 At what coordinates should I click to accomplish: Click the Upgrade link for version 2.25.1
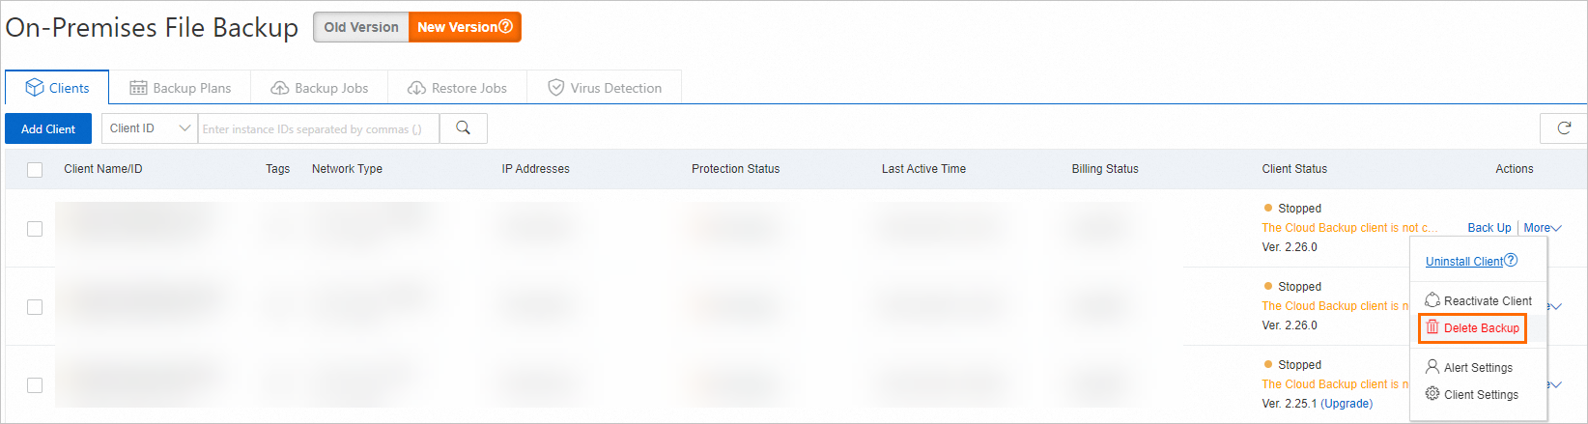click(x=1347, y=404)
